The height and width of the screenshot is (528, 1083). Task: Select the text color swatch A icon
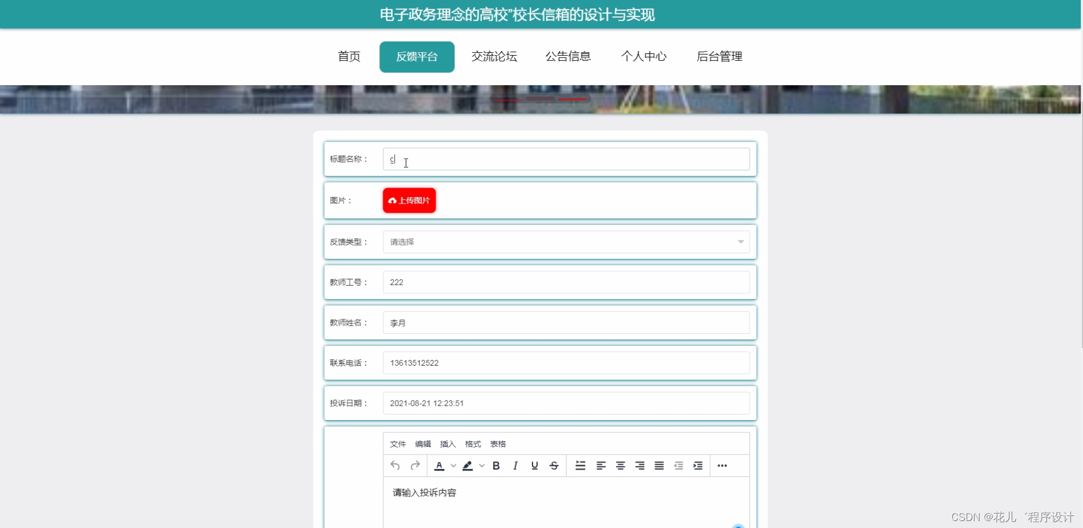[440, 465]
